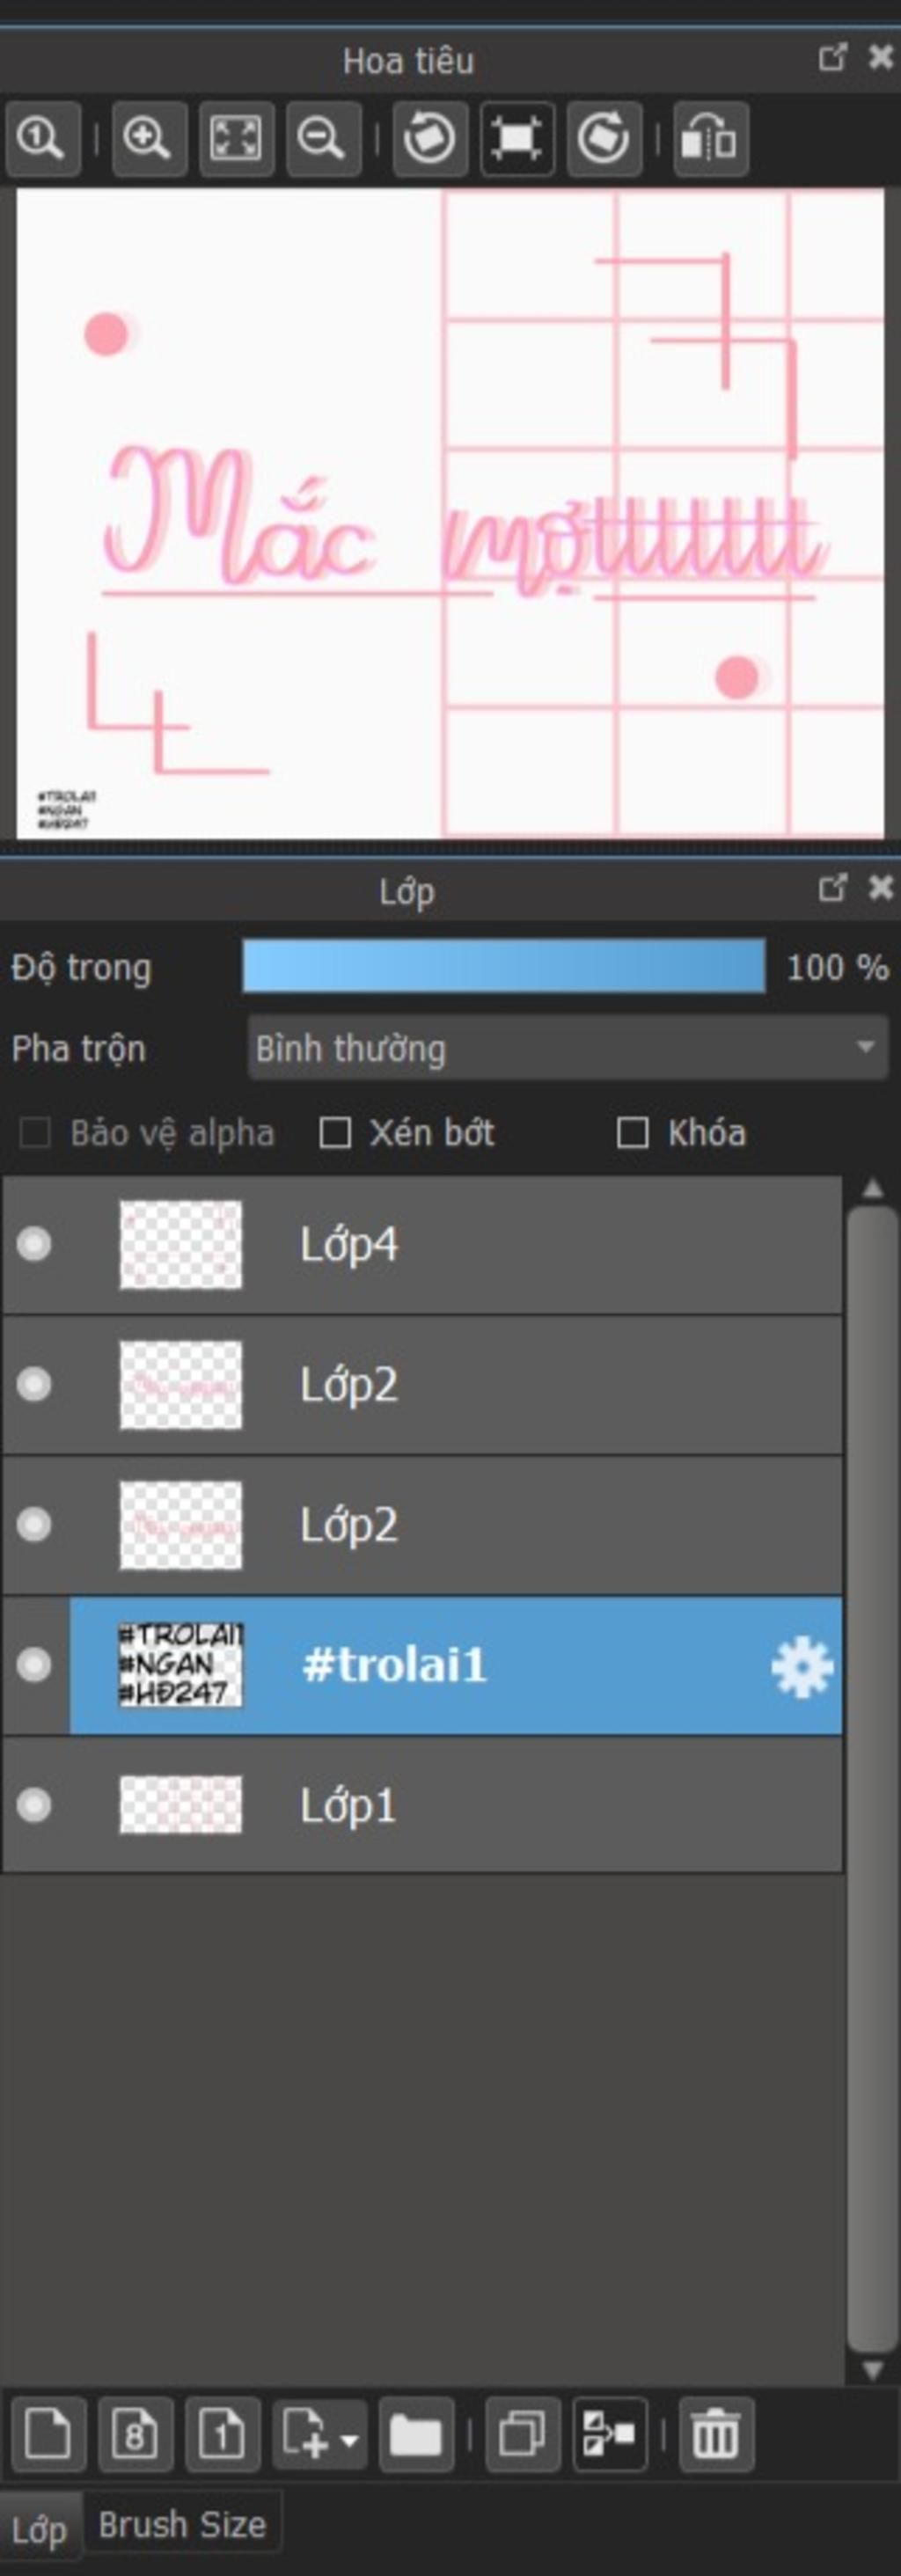Rotate canvas view counterclockwise
This screenshot has width=901, height=2576.
tap(429, 138)
